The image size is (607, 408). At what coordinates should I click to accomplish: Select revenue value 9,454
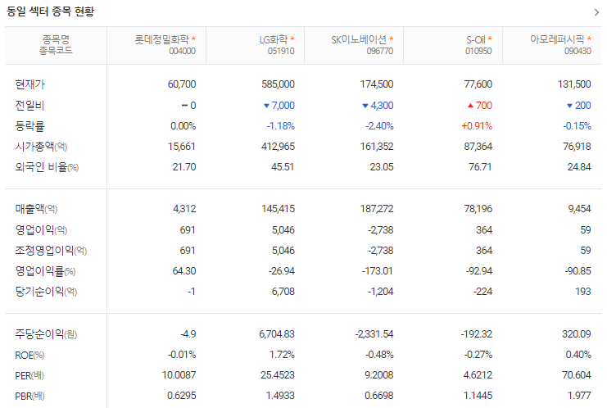point(579,209)
